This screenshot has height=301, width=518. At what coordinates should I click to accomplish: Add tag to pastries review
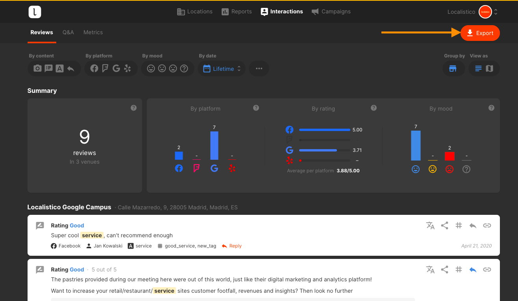pos(459,270)
